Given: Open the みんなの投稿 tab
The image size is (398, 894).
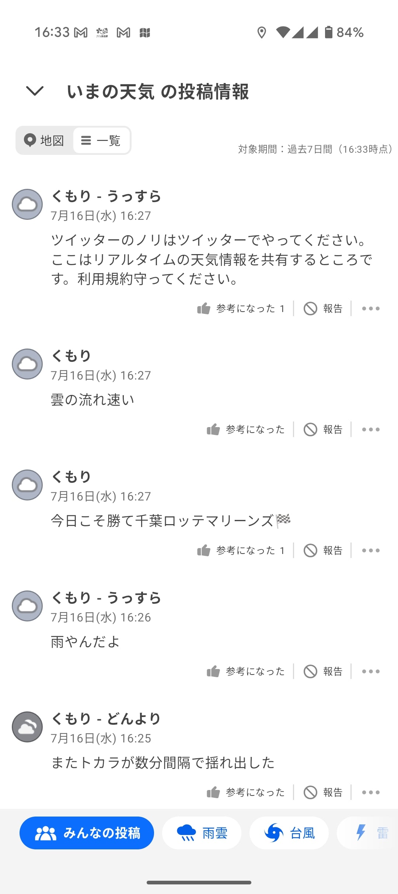Looking at the screenshot, I should 87,833.
